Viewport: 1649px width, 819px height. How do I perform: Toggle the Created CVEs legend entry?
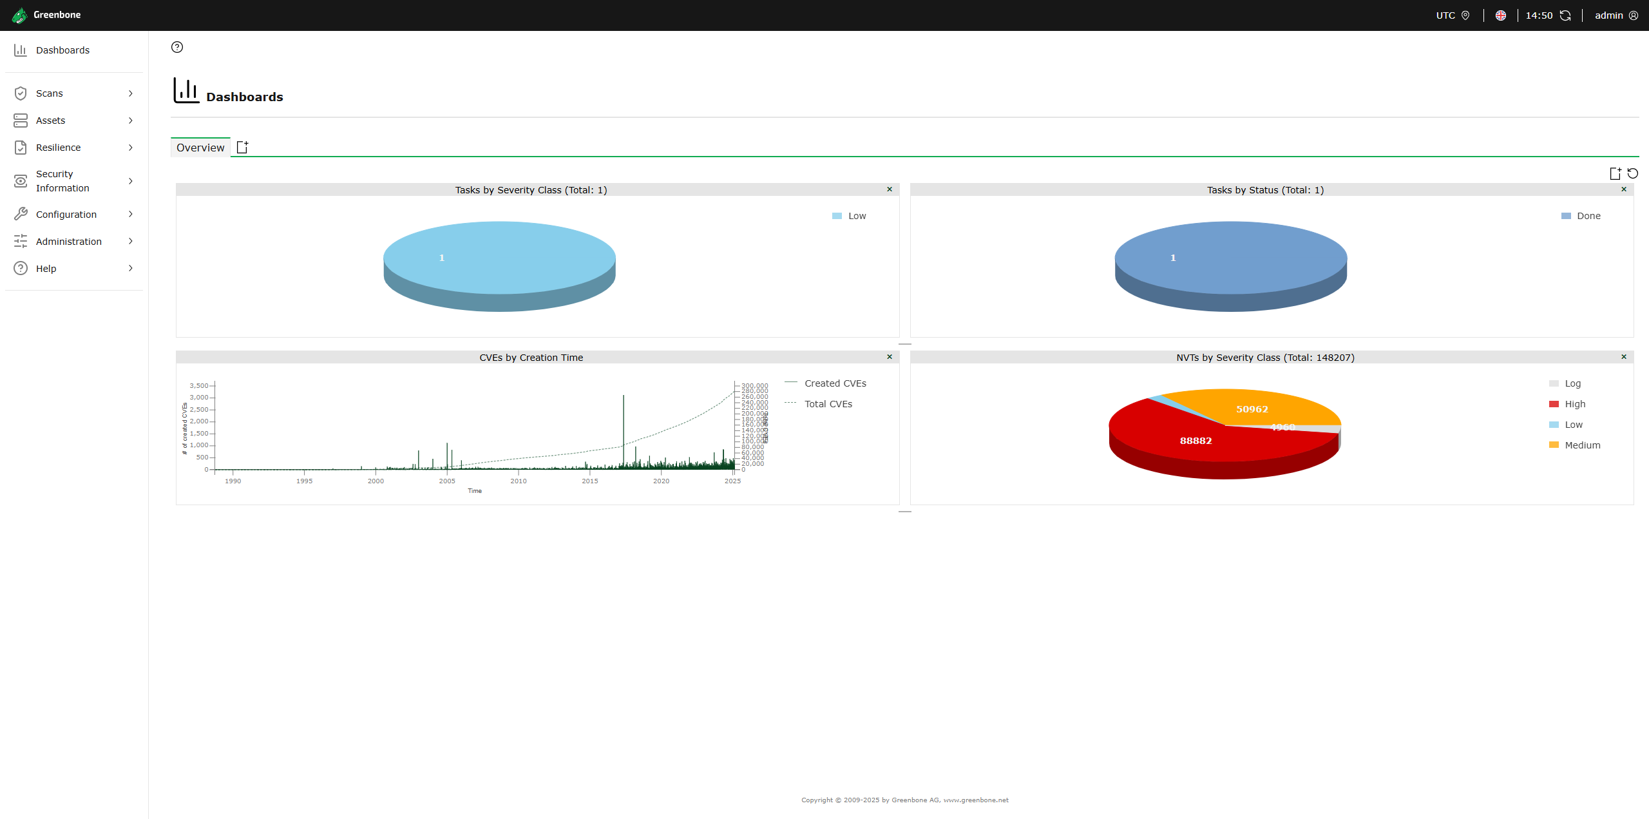coord(835,383)
